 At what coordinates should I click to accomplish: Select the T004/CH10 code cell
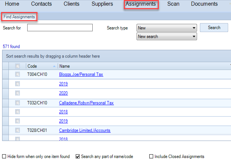click(x=37, y=74)
